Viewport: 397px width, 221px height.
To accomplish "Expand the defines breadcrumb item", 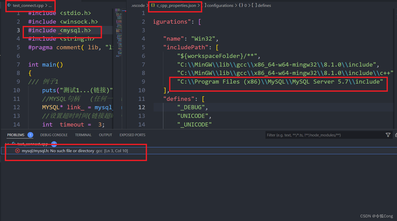I will pyautogui.click(x=264, y=5).
